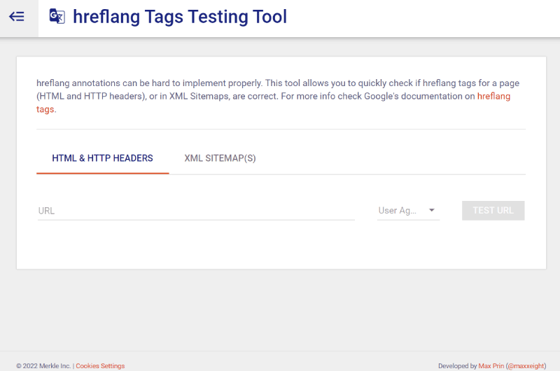Focus the URL input field
The height and width of the screenshot is (371, 560).
click(x=196, y=211)
